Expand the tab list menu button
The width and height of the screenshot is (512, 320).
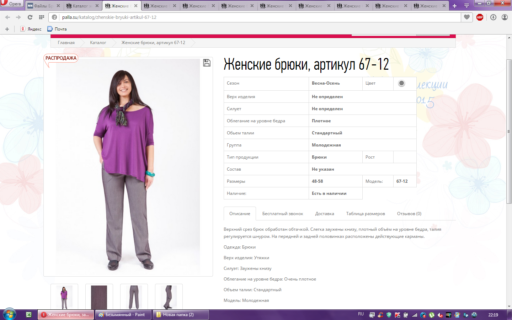466,6
